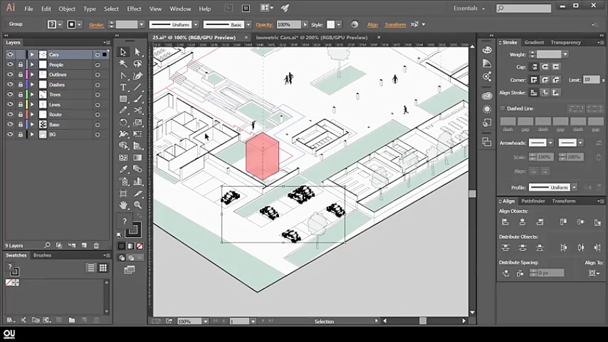
Task: Select the Column Graph tool
Action: pyautogui.click(x=138, y=181)
